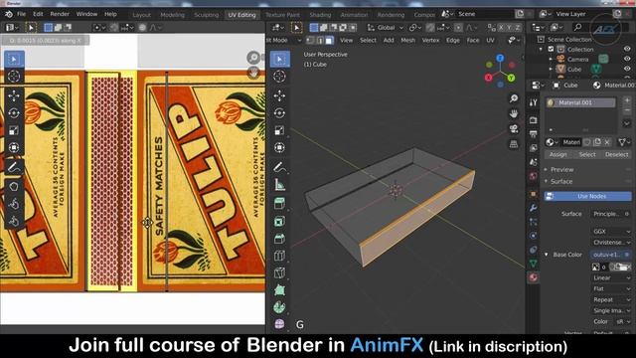Screen dimensions: 636x358
Task: Switch perspective/orthographic view icon
Action: coord(514,144)
